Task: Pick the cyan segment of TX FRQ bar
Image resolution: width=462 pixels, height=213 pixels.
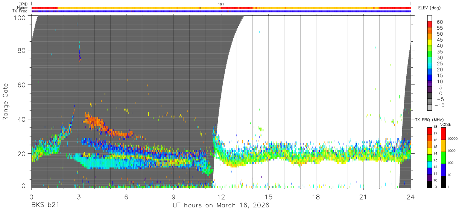Action: [x=430, y=165]
